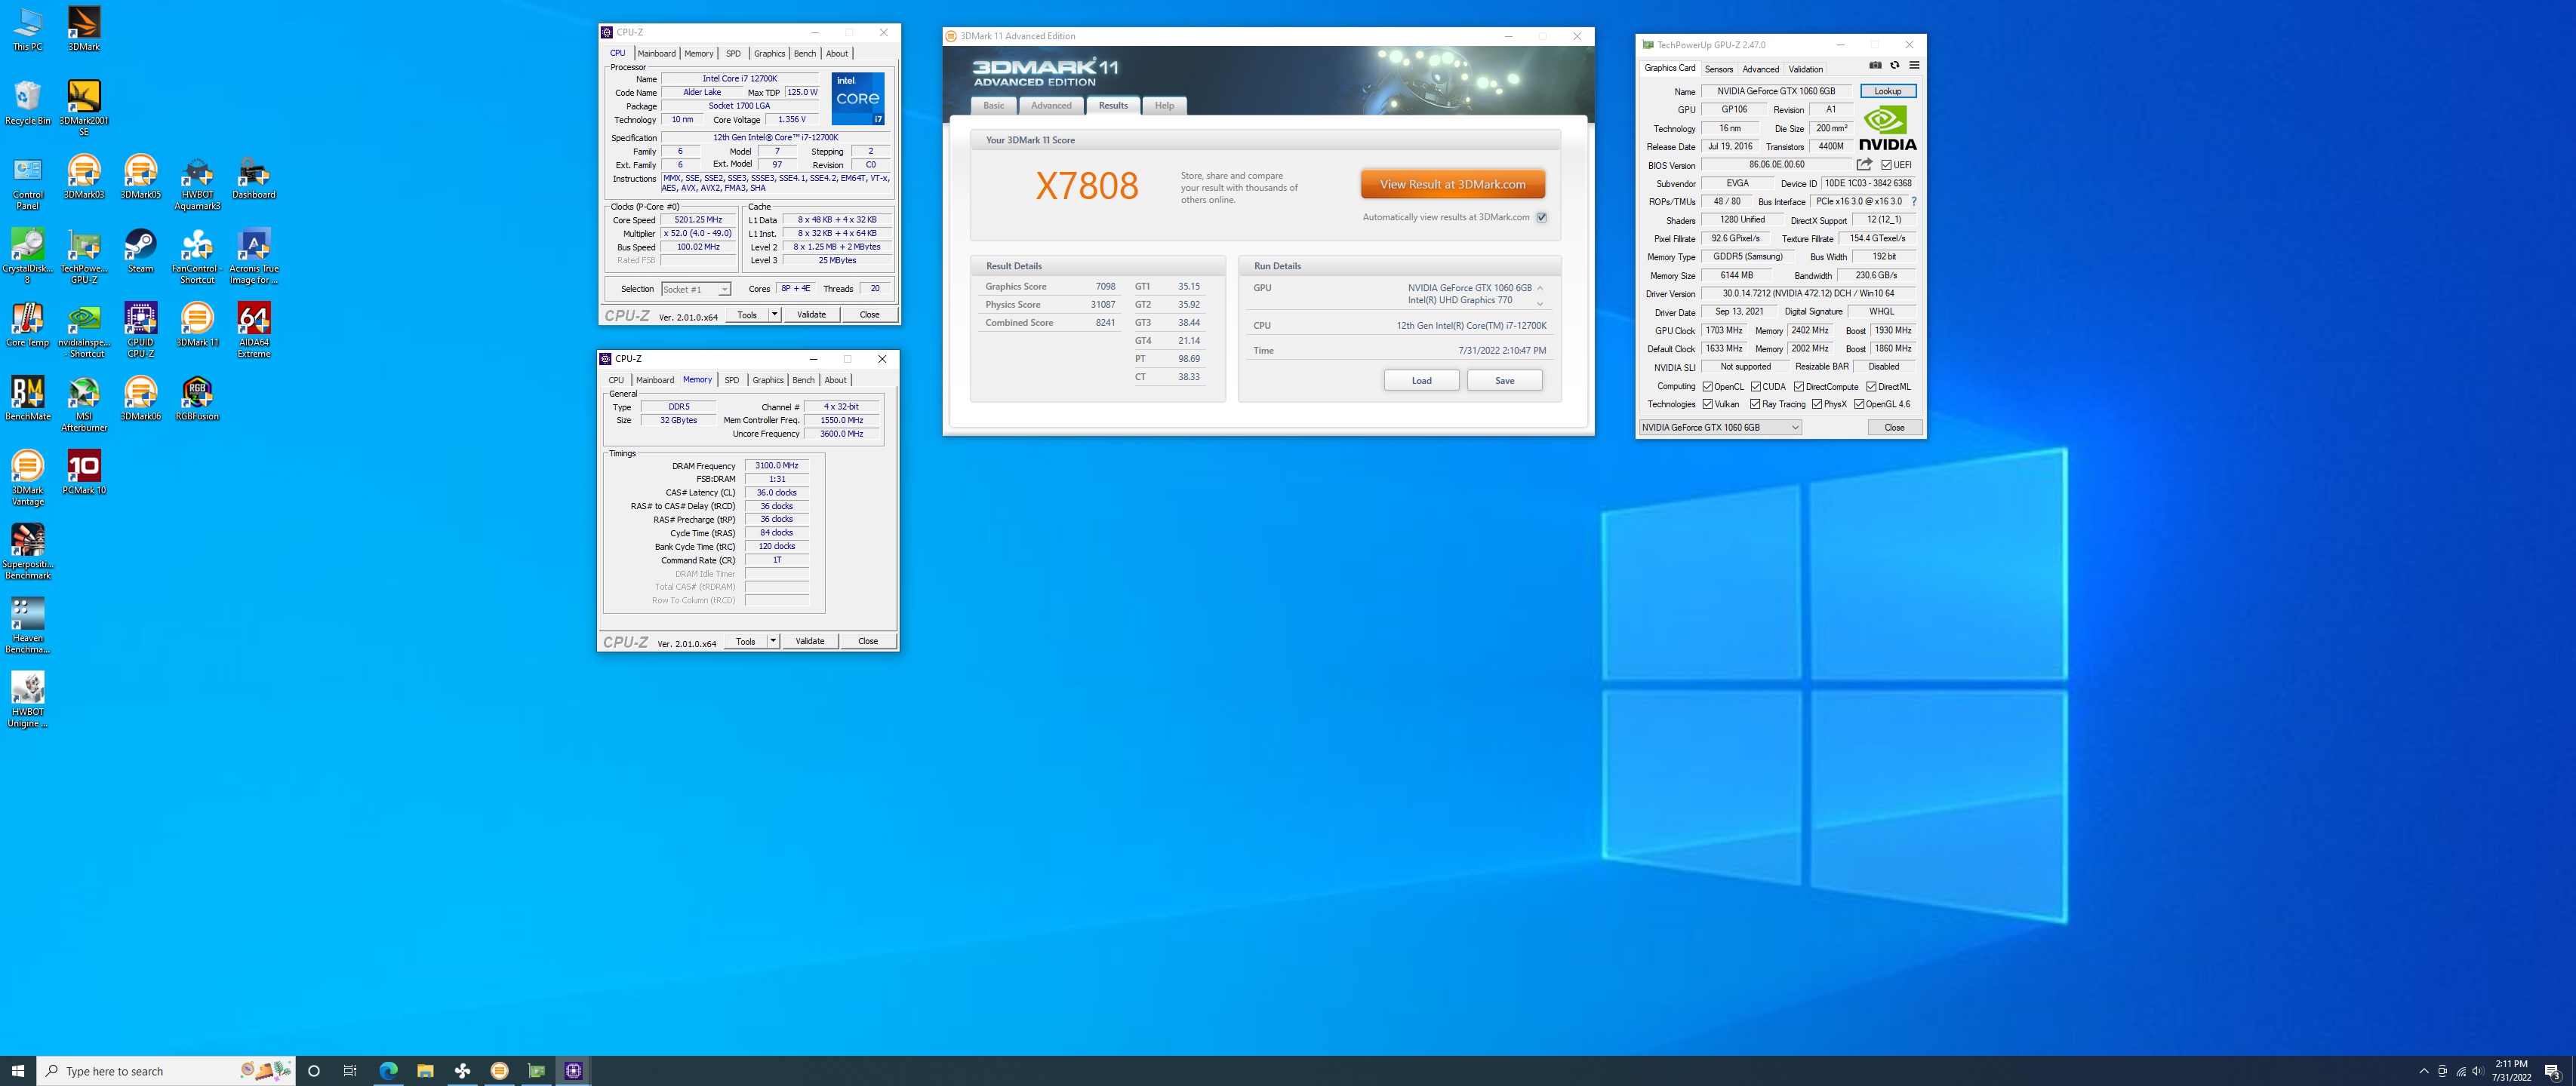
Task: Launch FanControl shortcut icon
Action: 197,256
